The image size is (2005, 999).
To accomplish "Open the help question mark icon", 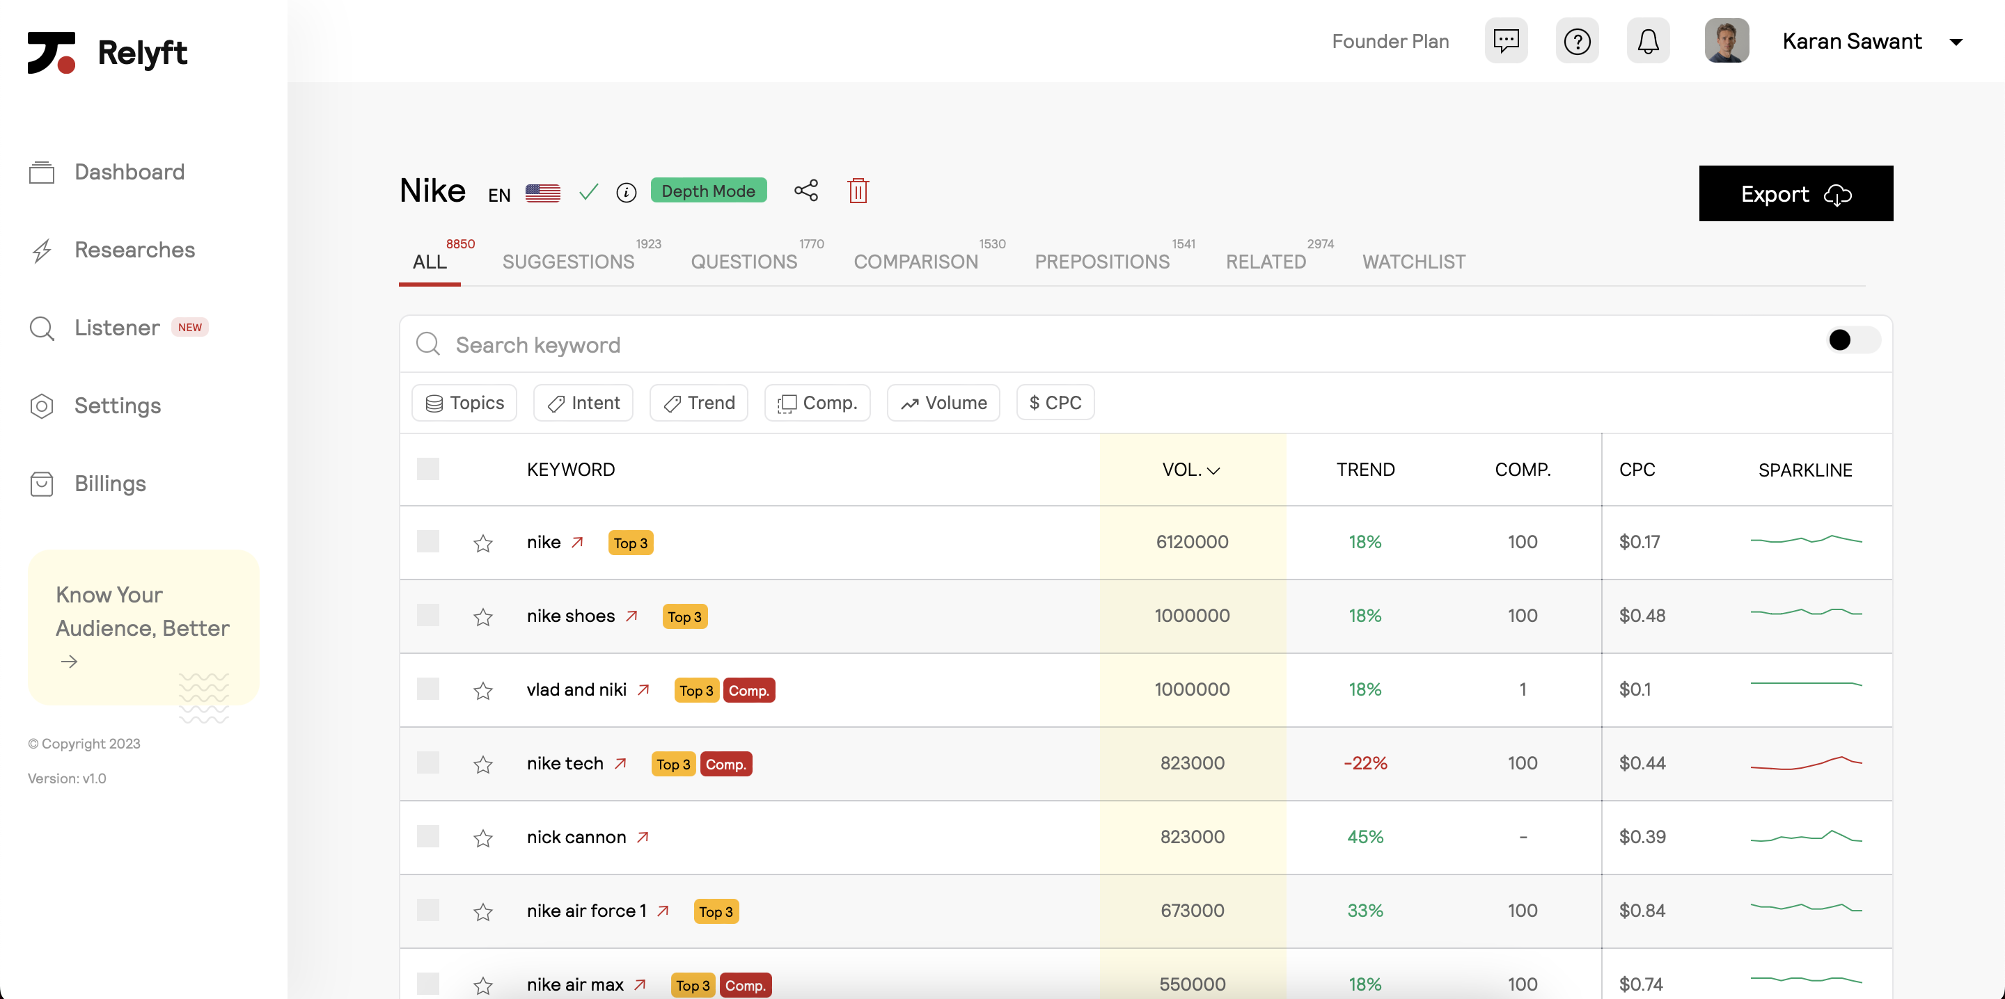I will pos(1576,40).
